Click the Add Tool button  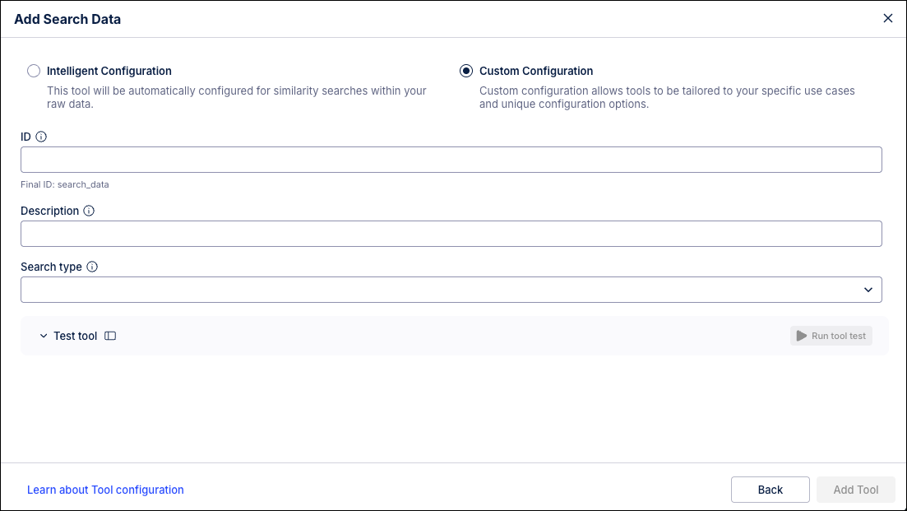(855, 490)
